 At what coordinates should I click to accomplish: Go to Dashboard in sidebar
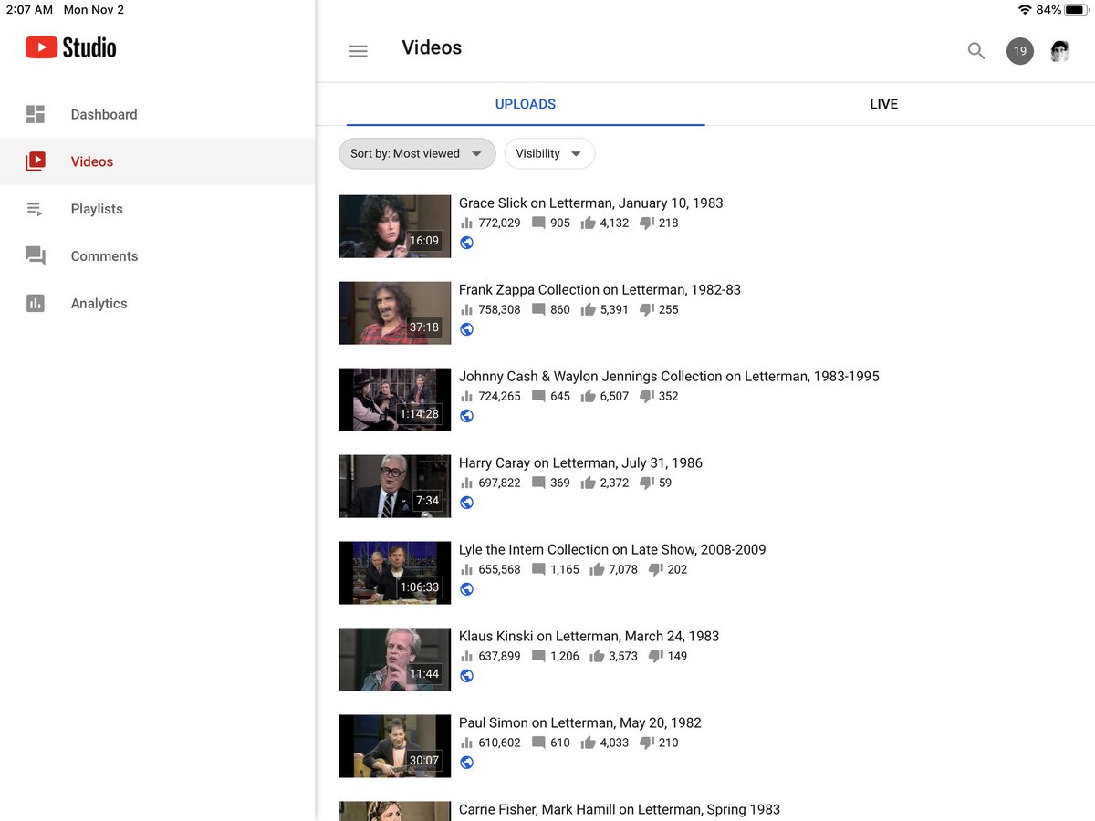[104, 114]
